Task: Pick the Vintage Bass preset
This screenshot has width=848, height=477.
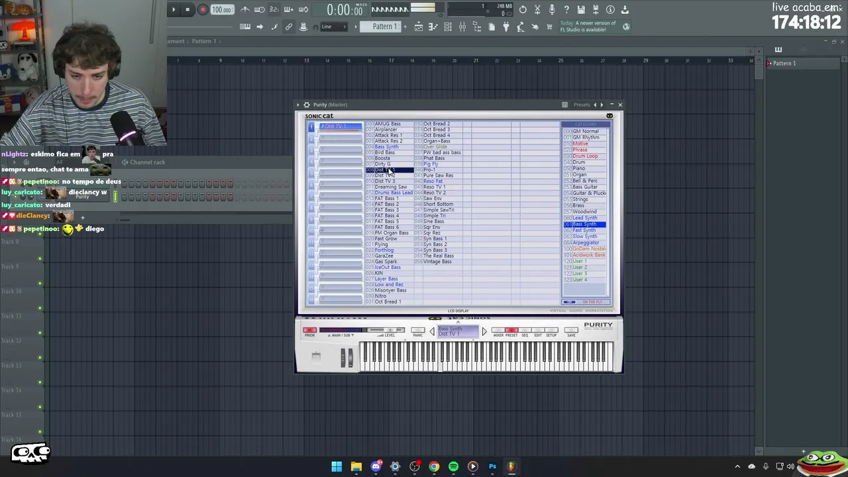Action: click(x=437, y=262)
